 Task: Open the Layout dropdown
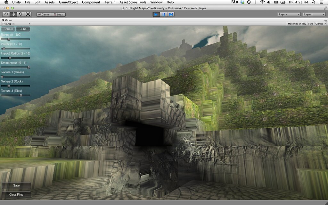pyautogui.click(x=314, y=14)
